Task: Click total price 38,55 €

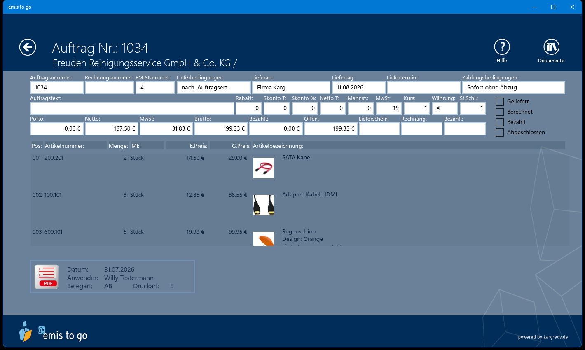Action: click(x=238, y=195)
